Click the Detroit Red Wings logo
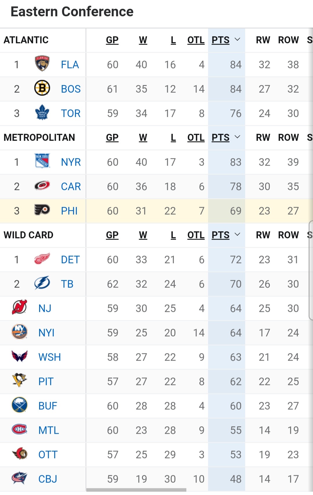The height and width of the screenshot is (495, 313). point(42,259)
